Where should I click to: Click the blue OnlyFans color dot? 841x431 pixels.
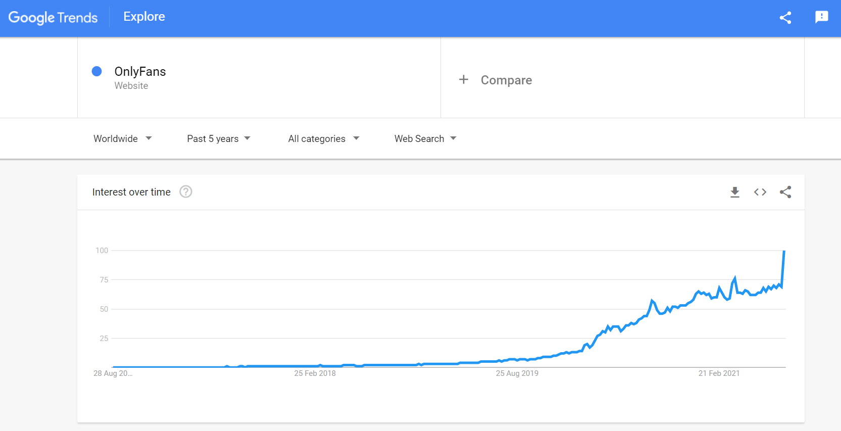97,71
